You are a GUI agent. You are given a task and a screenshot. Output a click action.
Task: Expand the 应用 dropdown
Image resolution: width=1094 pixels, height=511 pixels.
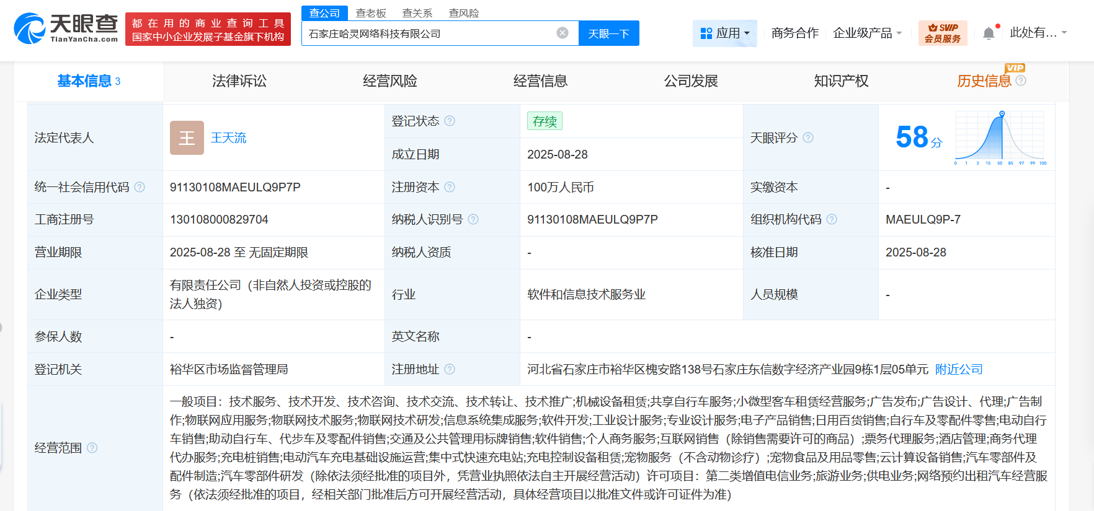724,33
